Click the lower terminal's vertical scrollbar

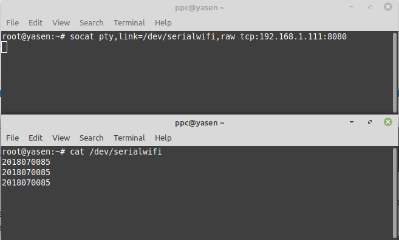click(395, 193)
